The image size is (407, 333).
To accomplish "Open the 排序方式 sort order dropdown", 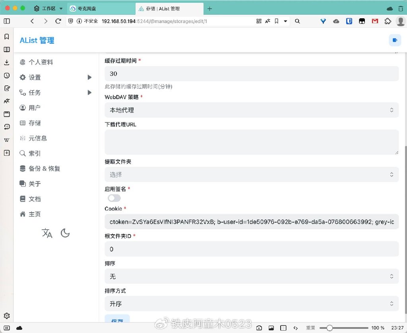I will (251, 303).
